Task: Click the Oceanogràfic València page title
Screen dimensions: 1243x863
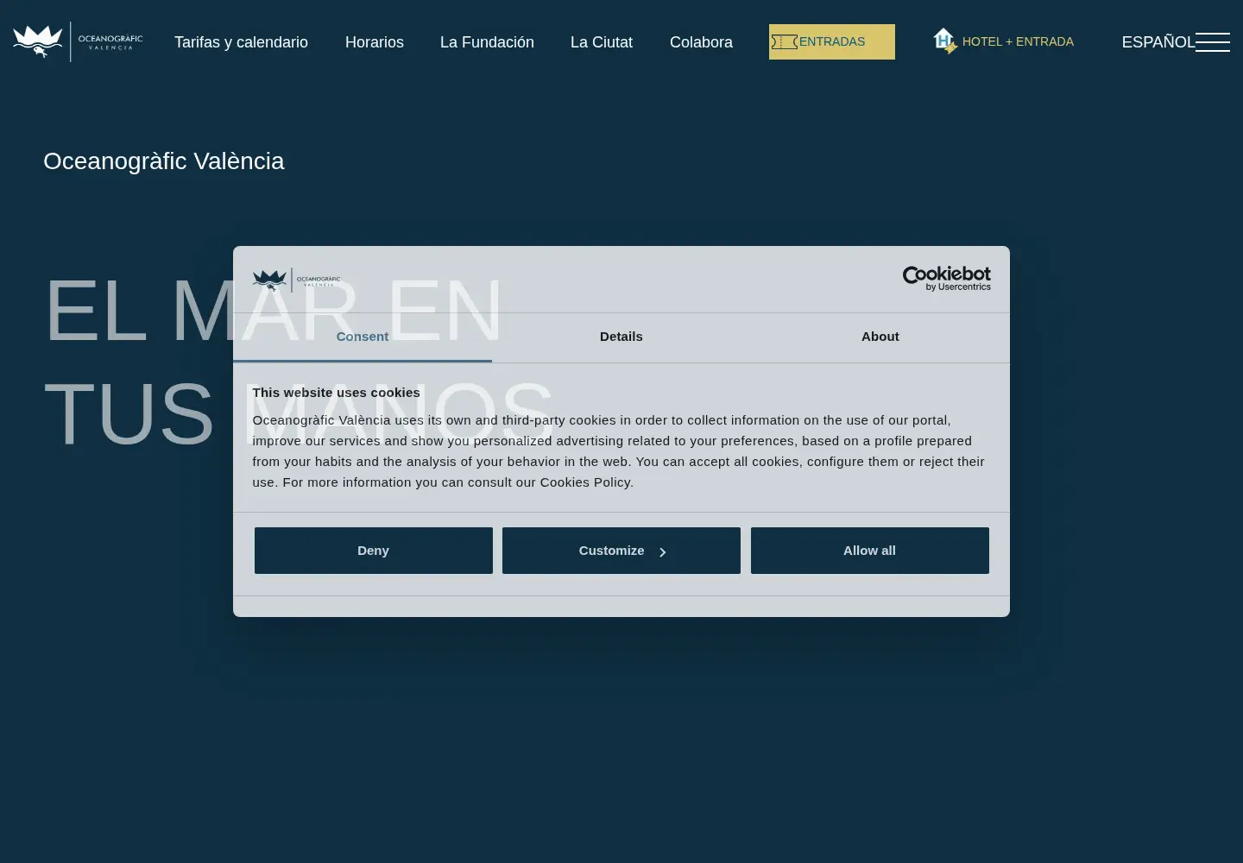Action: pos(164,161)
